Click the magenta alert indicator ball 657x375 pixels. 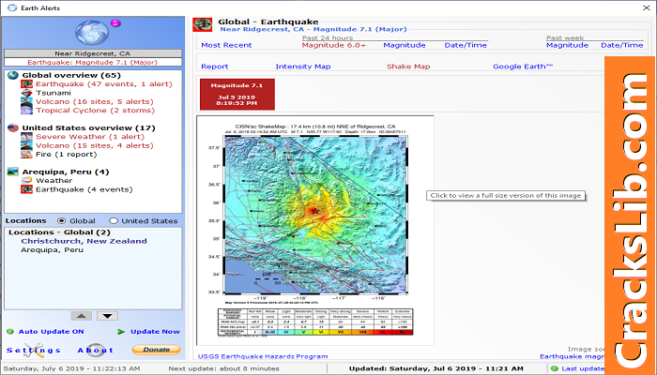coord(115,23)
